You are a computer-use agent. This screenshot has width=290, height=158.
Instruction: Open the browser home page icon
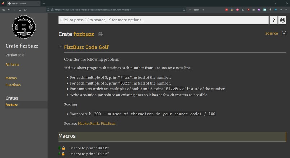(x=20, y=10)
